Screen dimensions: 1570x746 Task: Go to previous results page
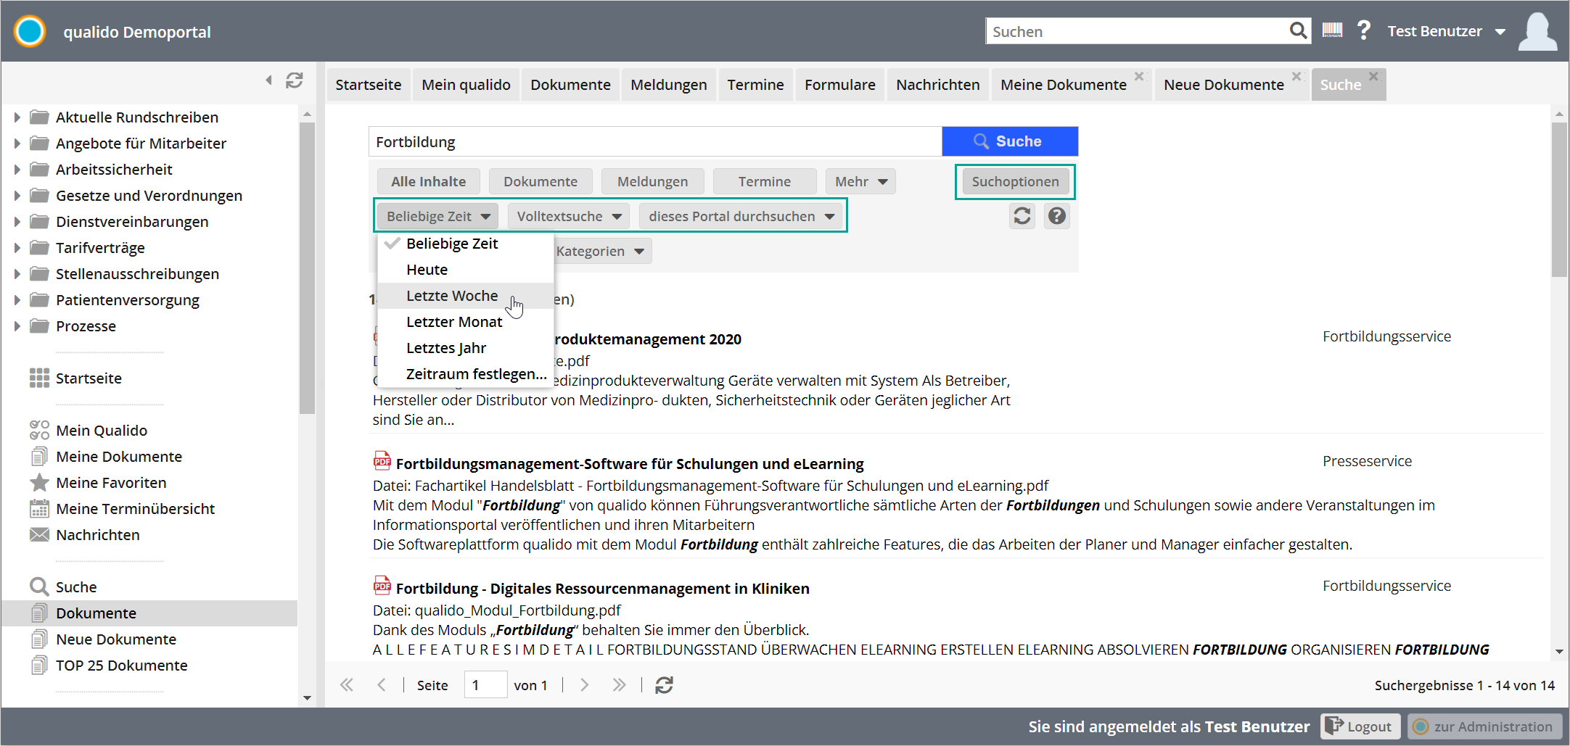click(x=382, y=685)
